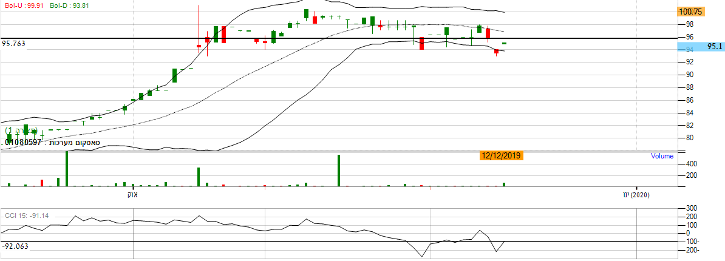Image resolution: width=725 pixels, height=261 pixels.
Task: Click the blue Volume panel label
Action: pyautogui.click(x=662, y=156)
